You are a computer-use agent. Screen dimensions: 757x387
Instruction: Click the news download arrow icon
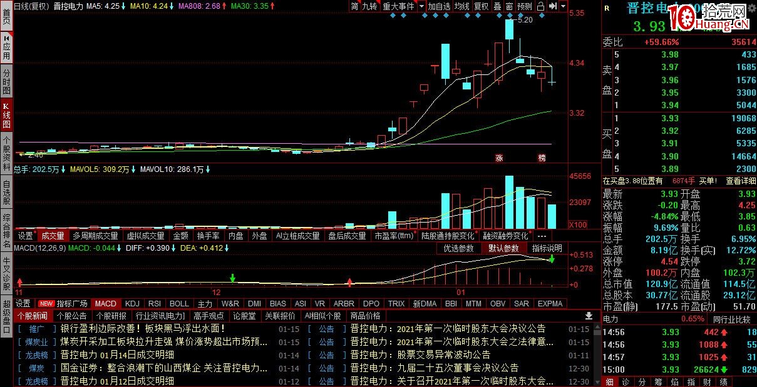pyautogui.click(x=589, y=316)
